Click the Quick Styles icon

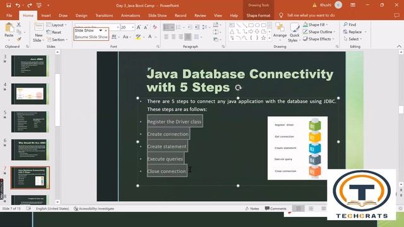[x=294, y=27]
